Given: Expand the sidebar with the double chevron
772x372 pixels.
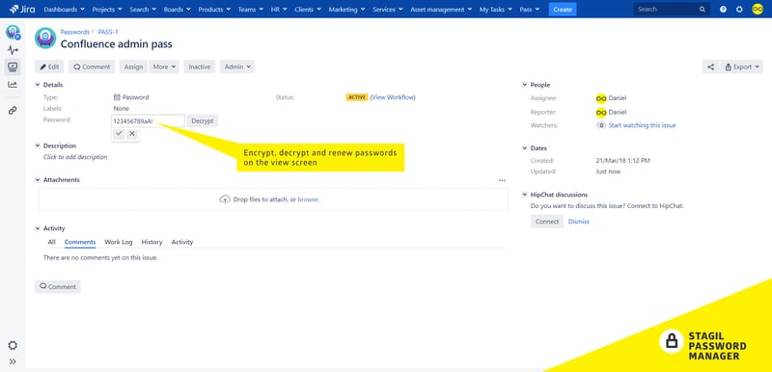Looking at the screenshot, I should (13, 361).
